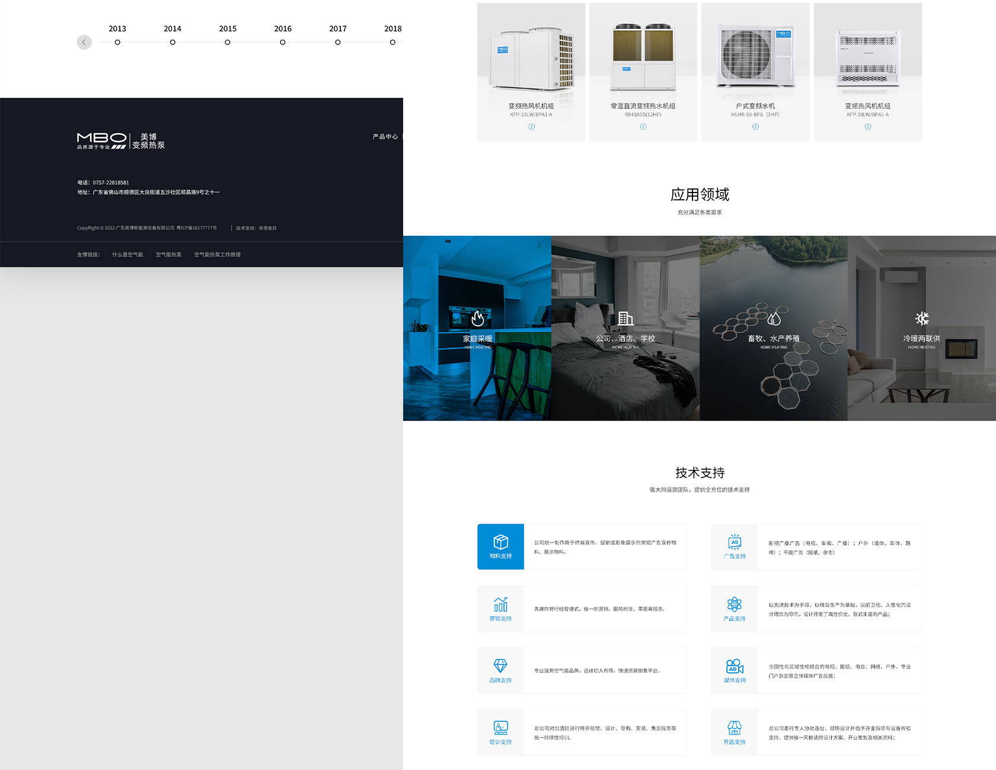Click the 产品支持 atom icon
This screenshot has height=770, width=996.
point(735,604)
